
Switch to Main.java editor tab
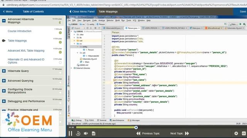click(x=196, y=28)
